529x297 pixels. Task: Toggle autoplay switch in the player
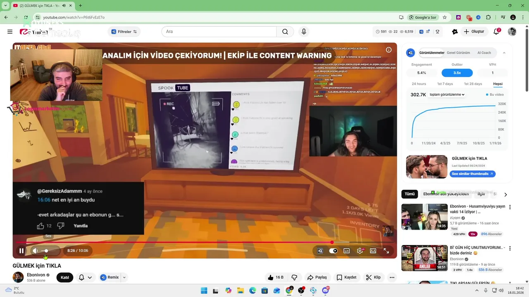point(333,250)
